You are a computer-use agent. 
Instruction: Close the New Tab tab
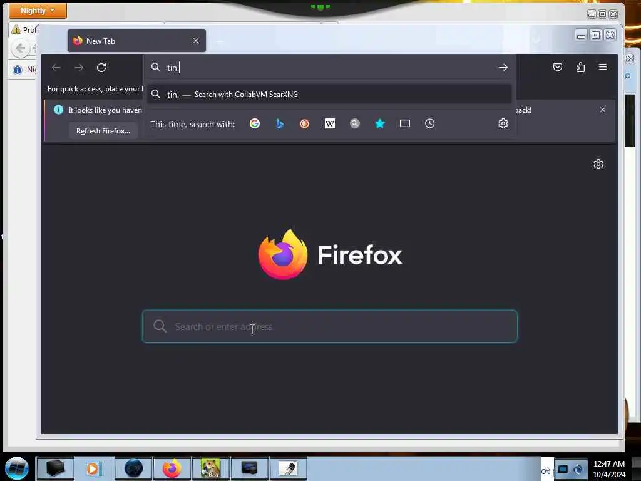tap(196, 41)
